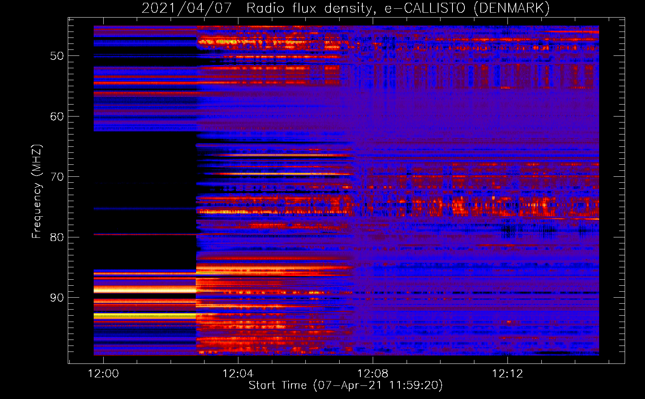
Task: Click the 12:08 time tick label
Action: coord(373,373)
